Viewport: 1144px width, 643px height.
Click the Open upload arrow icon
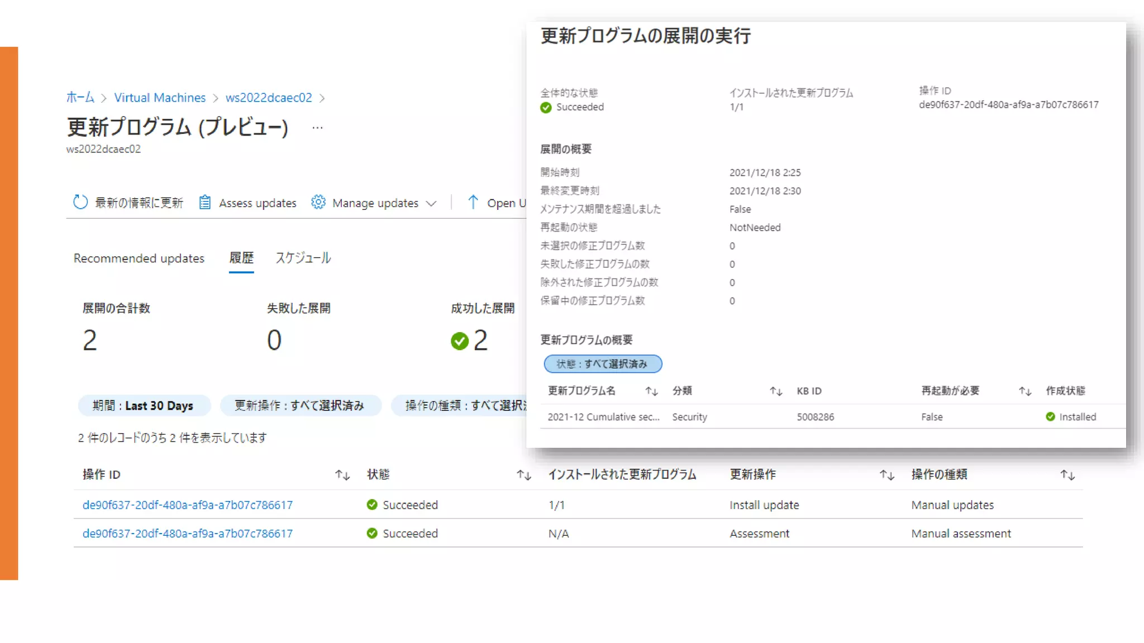(x=473, y=202)
